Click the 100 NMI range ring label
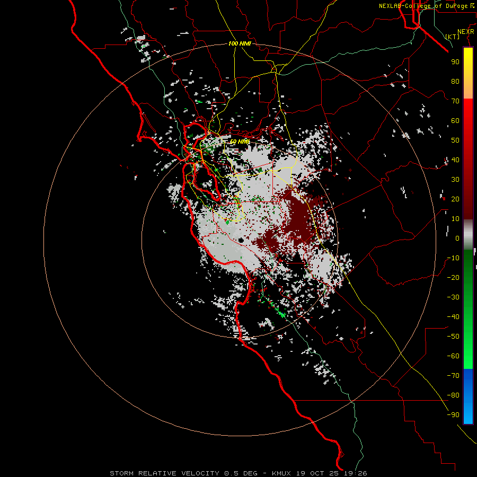 point(240,43)
